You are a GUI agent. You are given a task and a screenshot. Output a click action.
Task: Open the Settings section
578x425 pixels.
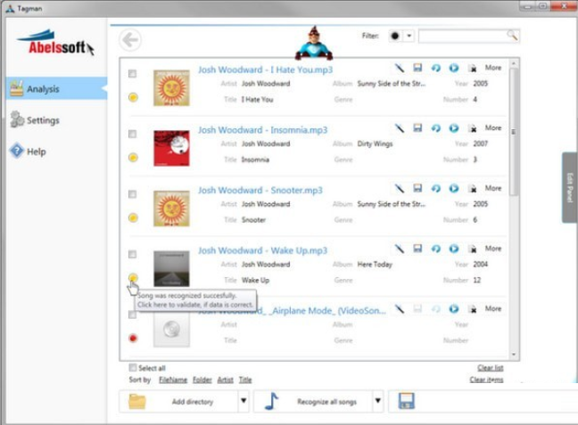pos(35,120)
